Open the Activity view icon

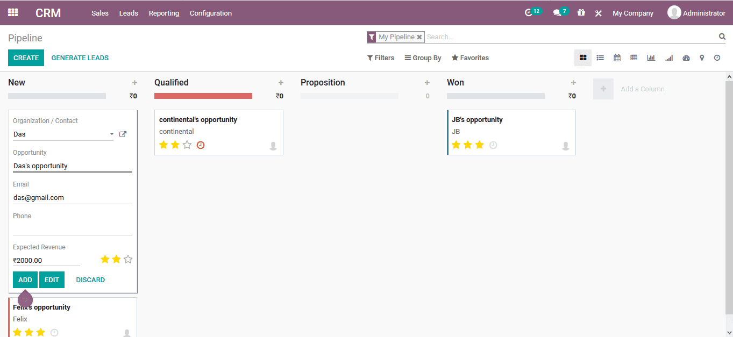(x=717, y=58)
